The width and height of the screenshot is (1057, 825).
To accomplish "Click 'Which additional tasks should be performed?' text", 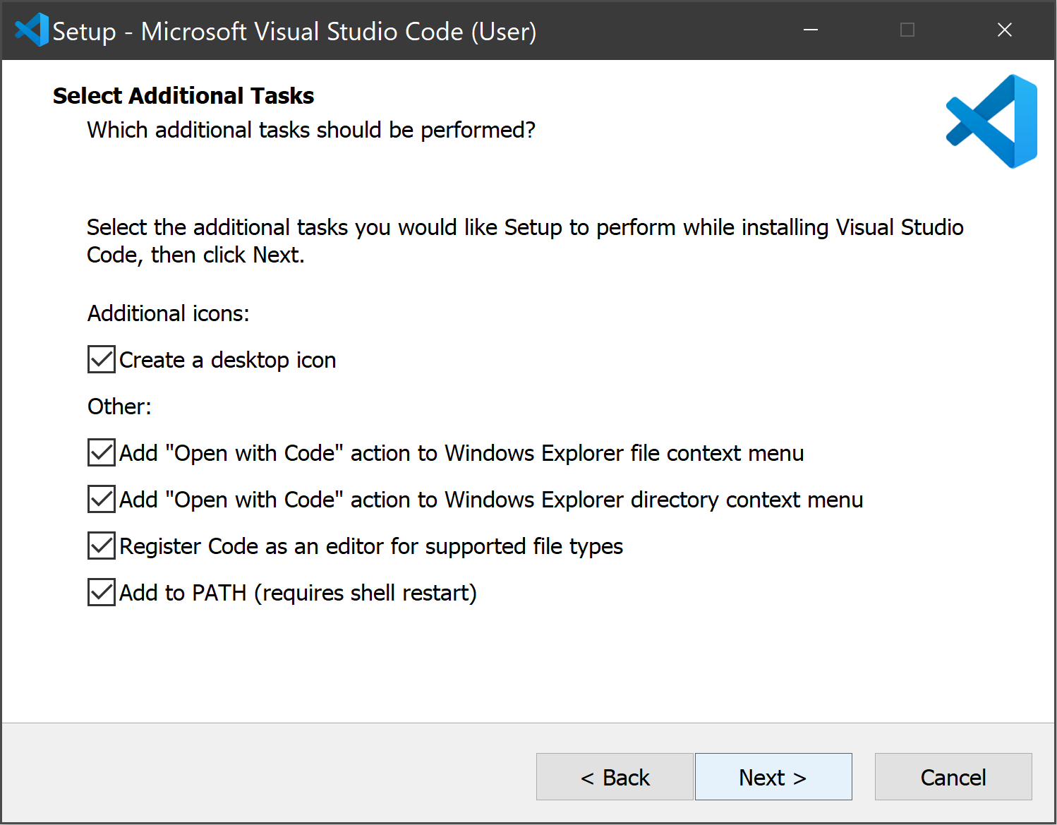I will coord(311,131).
